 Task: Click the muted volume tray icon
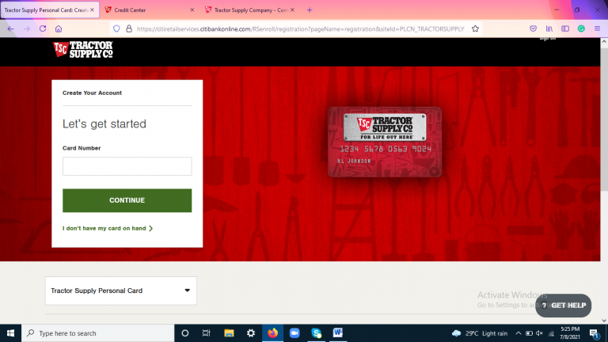click(x=539, y=333)
